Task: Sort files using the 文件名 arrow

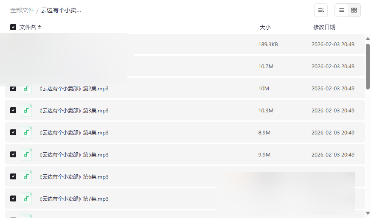Action: [39, 27]
